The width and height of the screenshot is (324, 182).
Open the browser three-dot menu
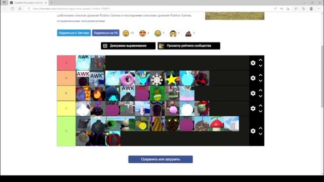(x=319, y=9)
